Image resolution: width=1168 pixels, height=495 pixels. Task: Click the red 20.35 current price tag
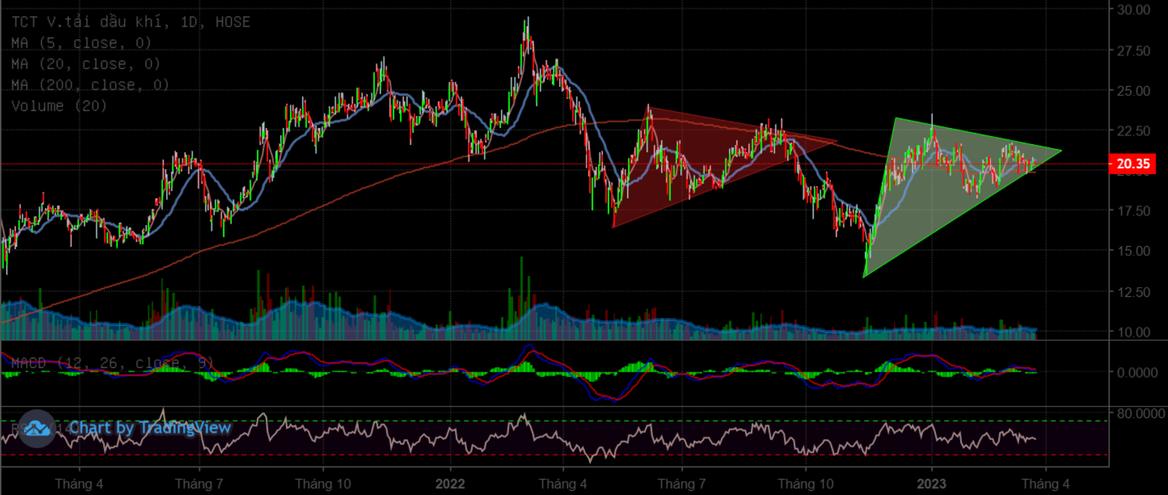pos(1132,164)
